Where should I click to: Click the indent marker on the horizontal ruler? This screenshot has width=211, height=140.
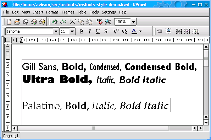21,40
